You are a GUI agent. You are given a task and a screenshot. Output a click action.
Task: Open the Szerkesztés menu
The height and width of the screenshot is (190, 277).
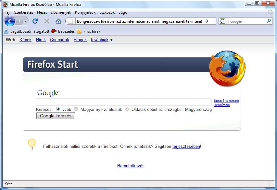tap(24, 12)
